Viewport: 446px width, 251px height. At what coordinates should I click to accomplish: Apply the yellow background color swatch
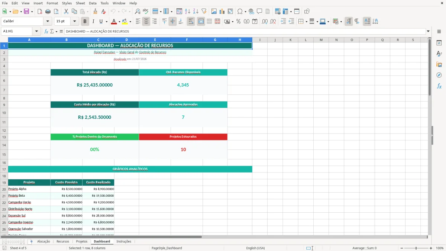pyautogui.click(x=125, y=22)
